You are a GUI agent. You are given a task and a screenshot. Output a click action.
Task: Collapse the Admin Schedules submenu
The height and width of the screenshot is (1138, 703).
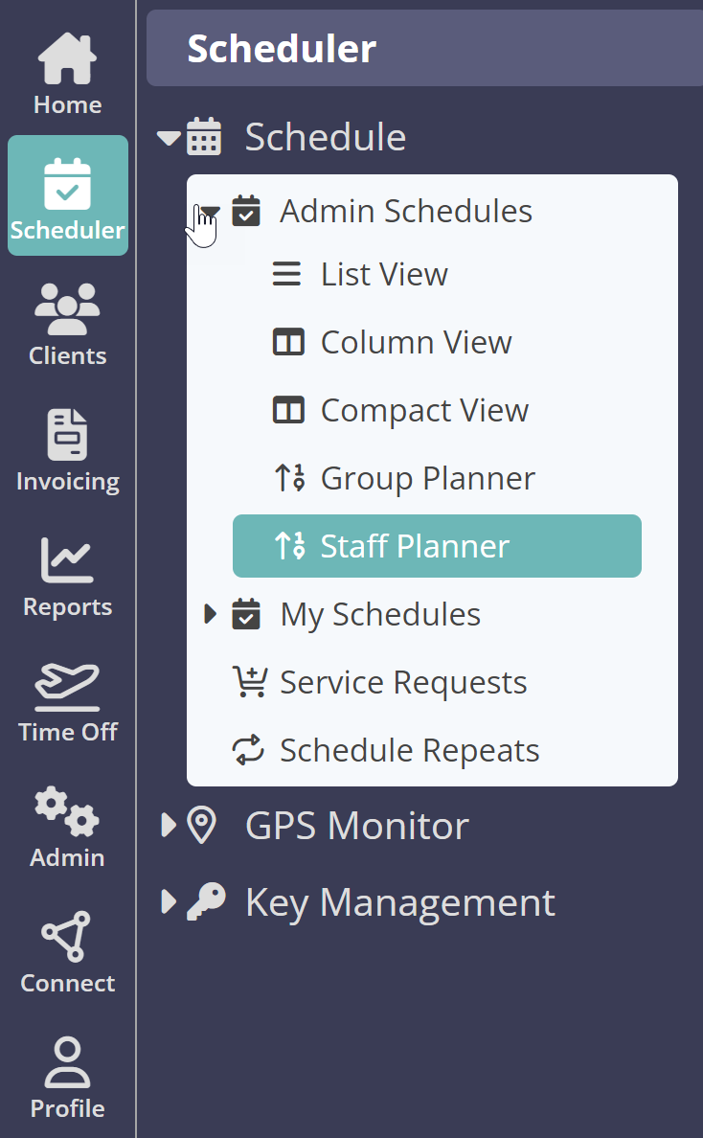pos(211,211)
